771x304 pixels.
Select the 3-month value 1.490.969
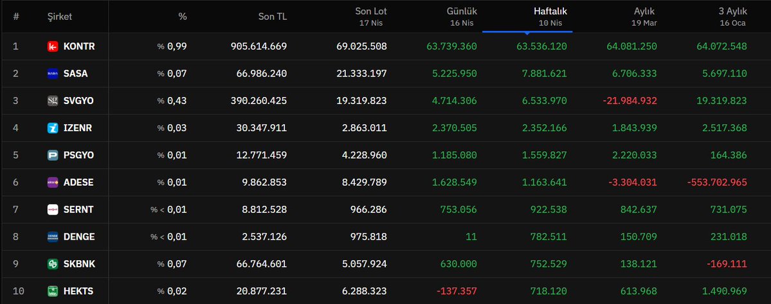(725, 291)
